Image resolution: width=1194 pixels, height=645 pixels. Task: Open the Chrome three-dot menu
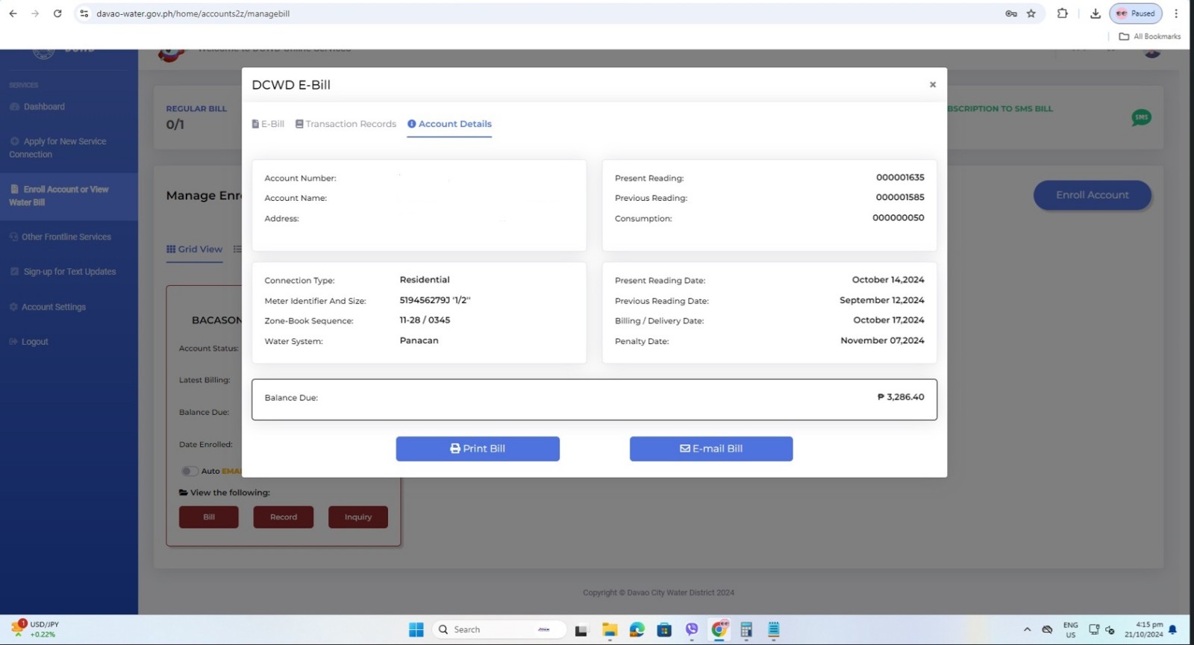point(1176,13)
